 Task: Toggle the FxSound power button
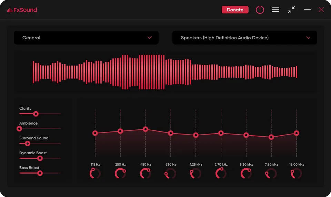click(260, 10)
